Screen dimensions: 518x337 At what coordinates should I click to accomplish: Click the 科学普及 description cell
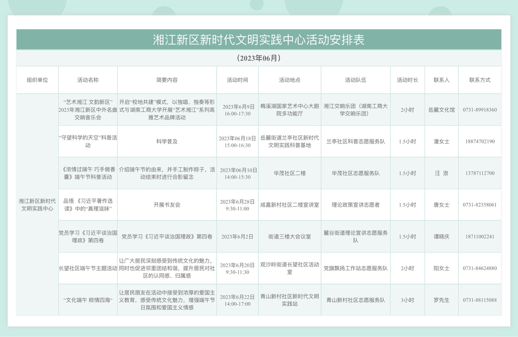click(x=167, y=141)
